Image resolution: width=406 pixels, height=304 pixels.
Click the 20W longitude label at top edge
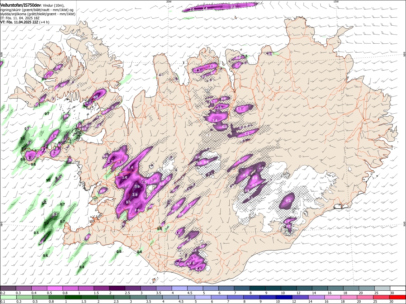(x=168, y=1)
